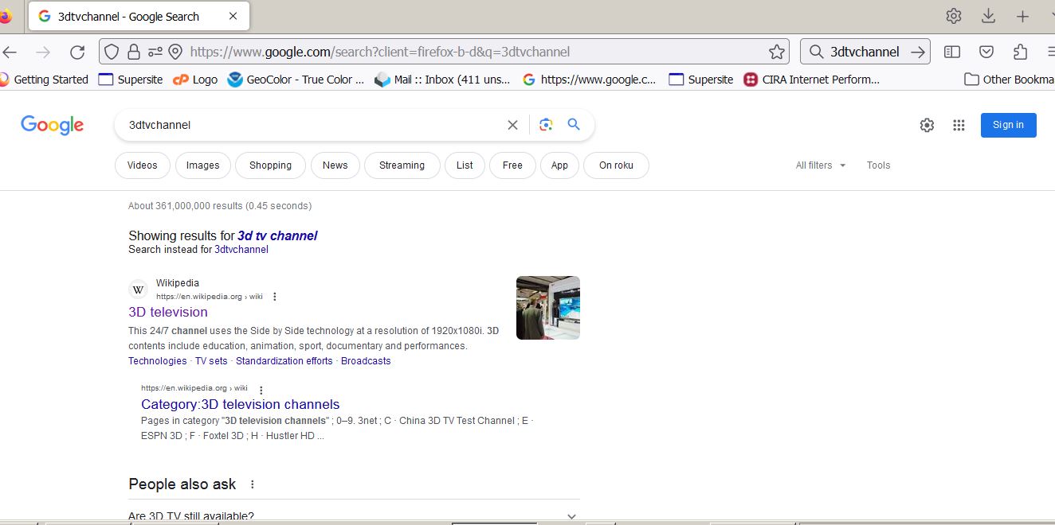
Task: Open the GeoColor bookmark in toolbar
Action: pos(296,80)
